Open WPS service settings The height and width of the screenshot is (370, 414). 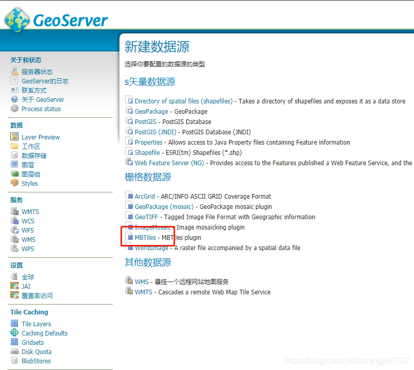click(x=28, y=249)
